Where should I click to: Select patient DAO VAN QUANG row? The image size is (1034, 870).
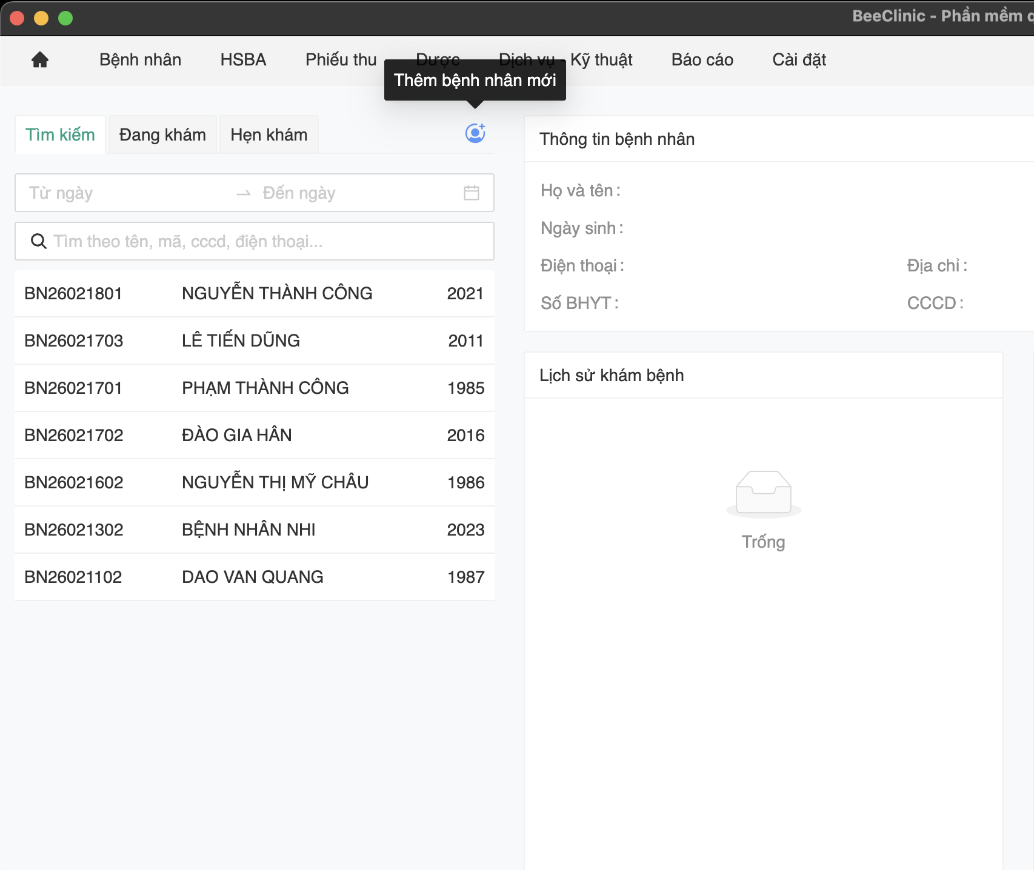[254, 577]
